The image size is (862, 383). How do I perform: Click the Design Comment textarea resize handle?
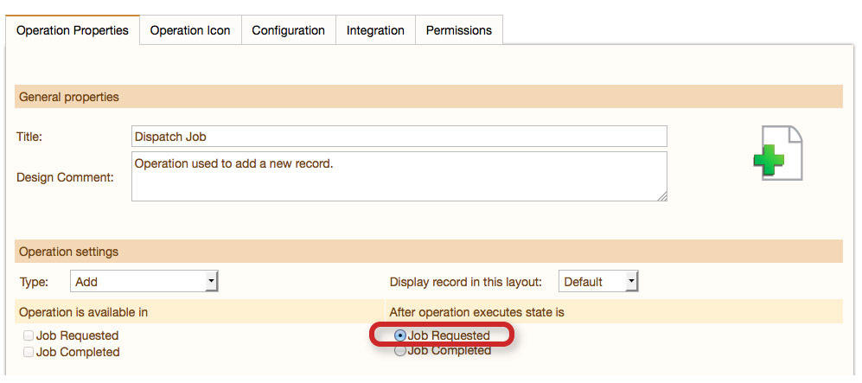(662, 196)
